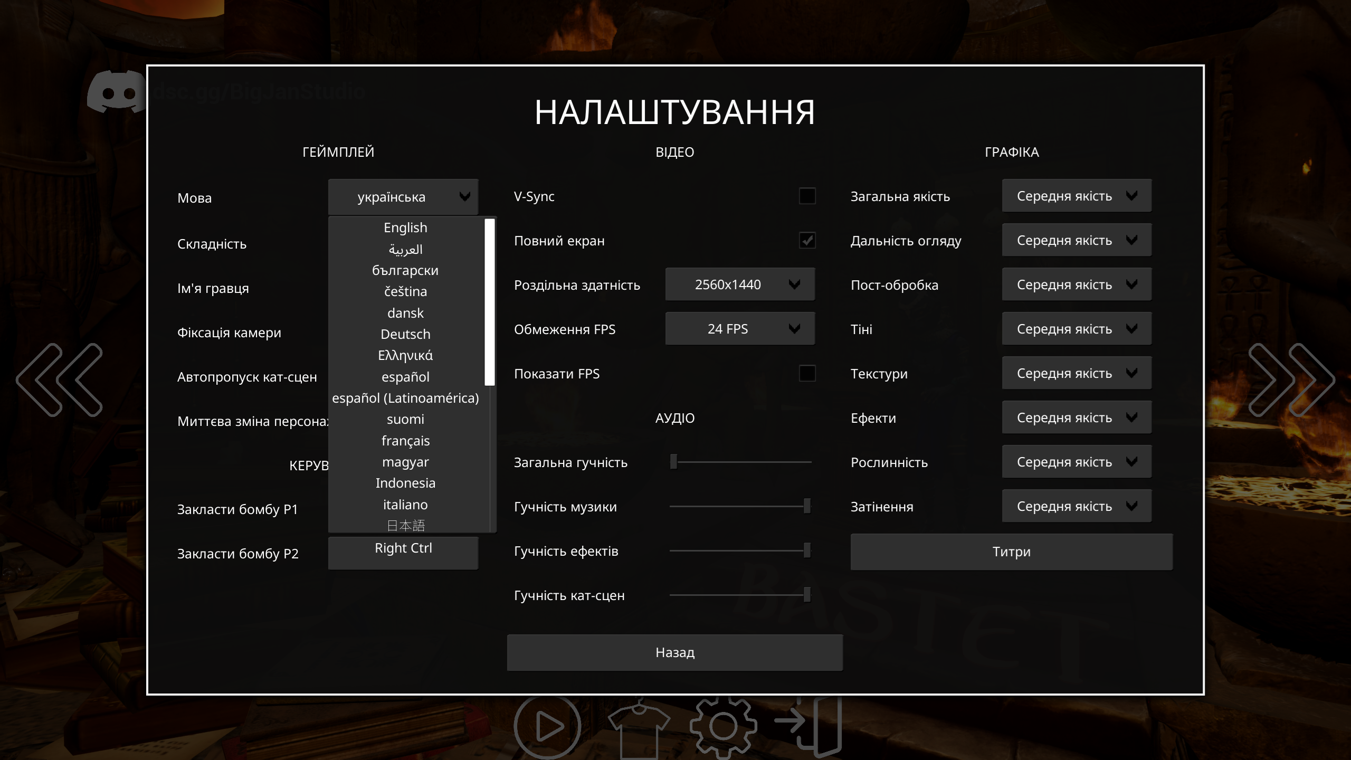Click the language list scrollbar thumb
This screenshot has width=1351, height=760.
(490, 302)
